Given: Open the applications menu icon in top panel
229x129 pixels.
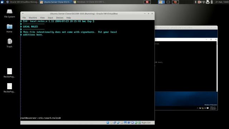Looking at the screenshot, I should pos(2,2).
